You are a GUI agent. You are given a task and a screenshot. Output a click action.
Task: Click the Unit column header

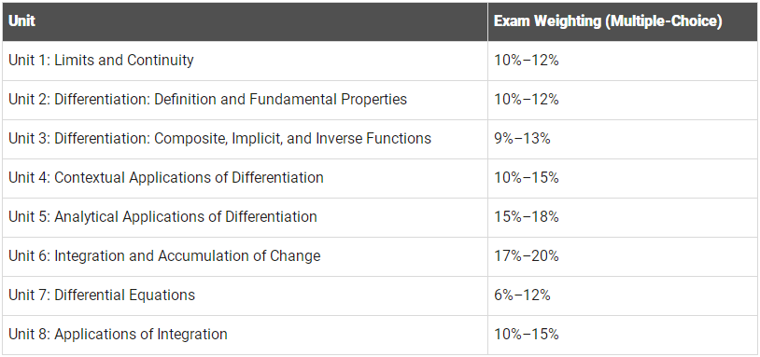(x=21, y=21)
